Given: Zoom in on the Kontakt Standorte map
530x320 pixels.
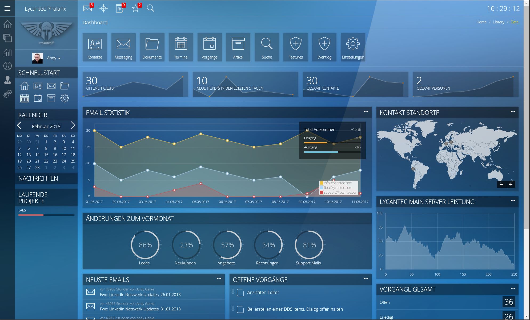Looking at the screenshot, I should point(511,184).
